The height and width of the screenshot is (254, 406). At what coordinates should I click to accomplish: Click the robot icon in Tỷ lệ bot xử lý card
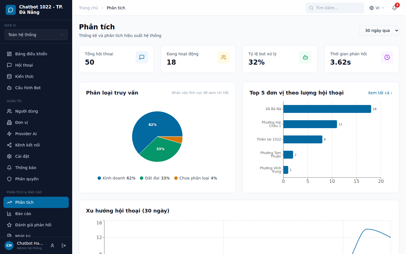[305, 57]
